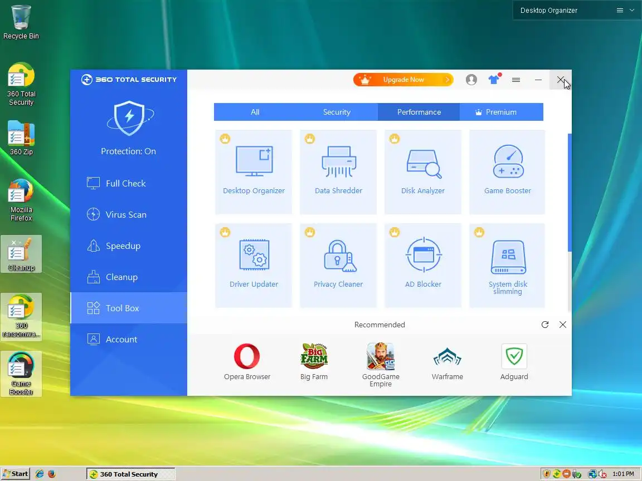Open the AD Blocker tool
The height and width of the screenshot is (481, 642).
(422, 265)
